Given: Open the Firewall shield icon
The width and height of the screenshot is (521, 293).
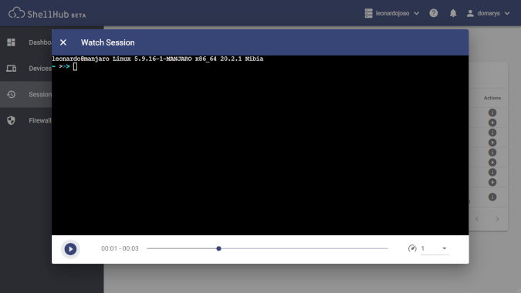Looking at the screenshot, I should tap(11, 120).
